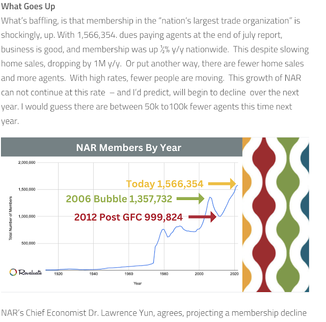Click the yellow arrow pointing to today's membership

[222, 184]
